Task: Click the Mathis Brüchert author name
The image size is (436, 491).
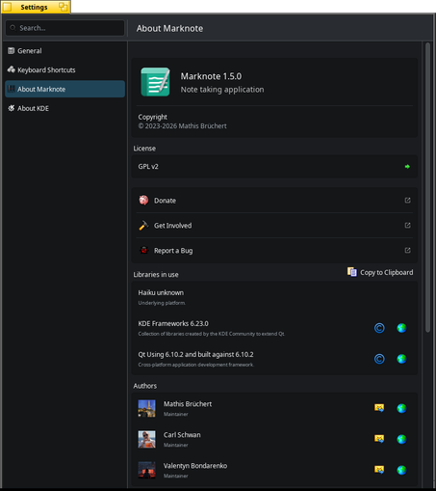Action: tap(188, 404)
